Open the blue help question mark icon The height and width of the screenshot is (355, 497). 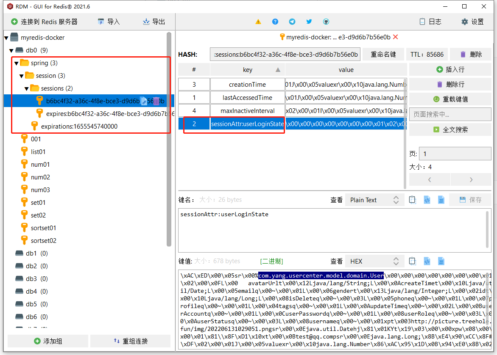pyautogui.click(x=275, y=22)
